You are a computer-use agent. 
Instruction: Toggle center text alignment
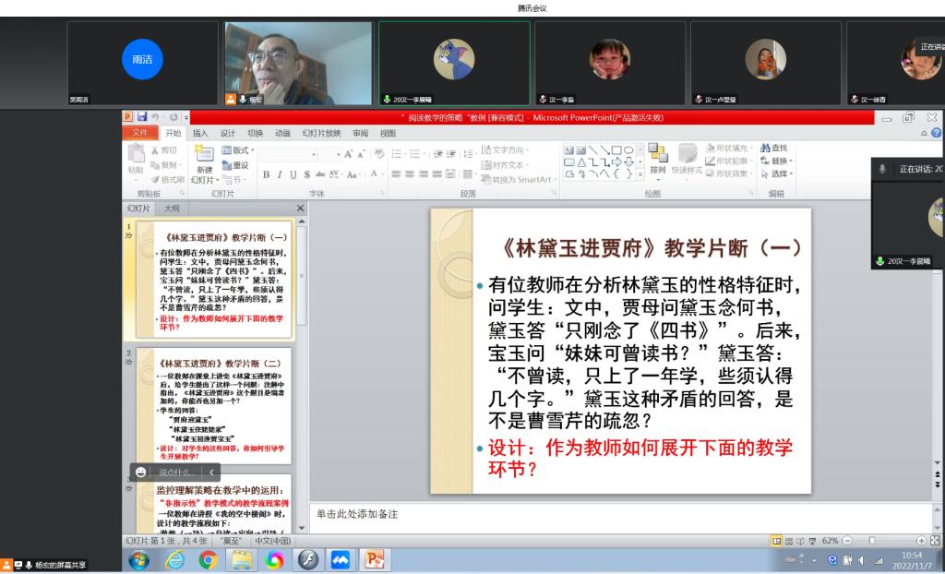(410, 174)
